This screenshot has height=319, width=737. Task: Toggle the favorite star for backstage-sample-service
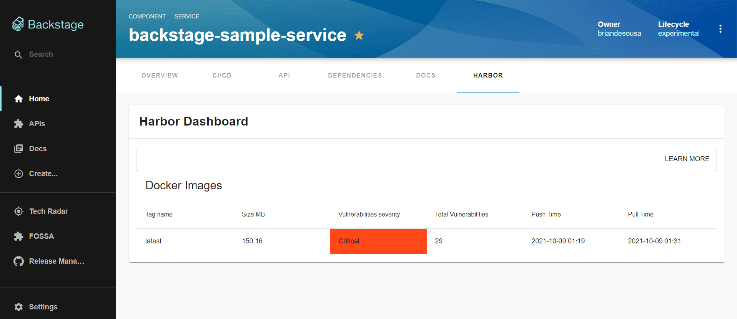359,35
